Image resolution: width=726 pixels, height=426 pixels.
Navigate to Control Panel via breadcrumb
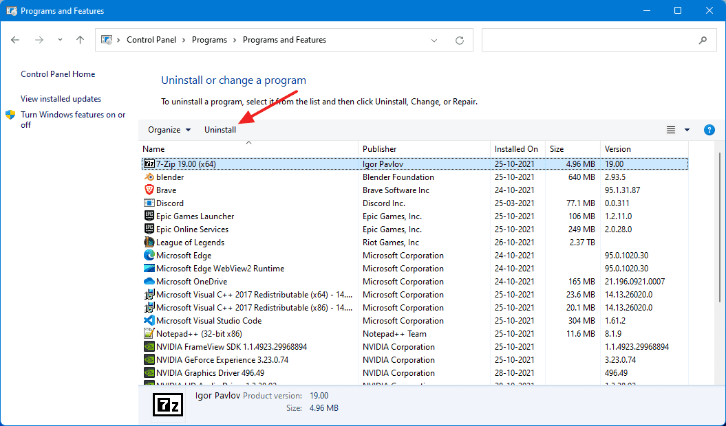151,39
